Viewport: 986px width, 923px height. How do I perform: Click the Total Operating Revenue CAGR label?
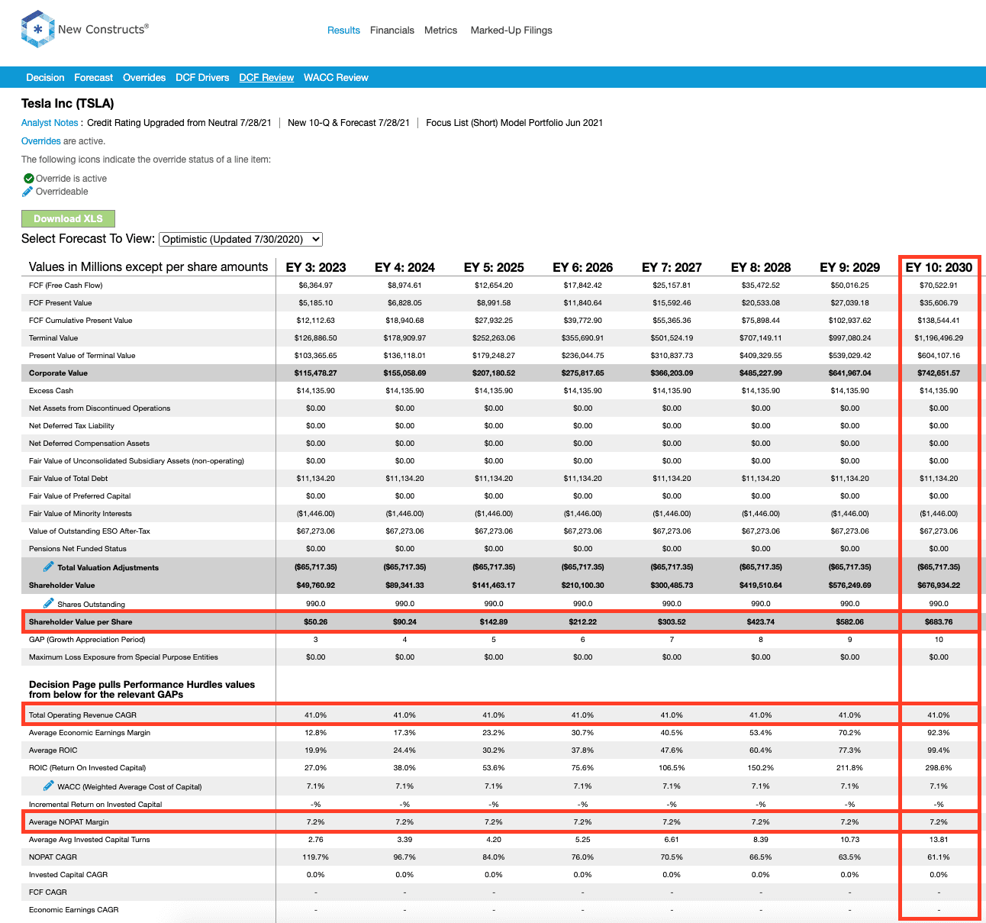(x=82, y=715)
